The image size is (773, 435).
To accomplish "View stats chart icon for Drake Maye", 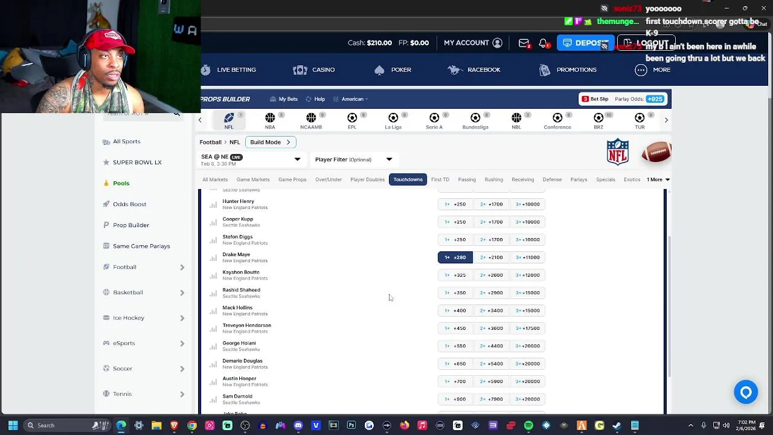I will (213, 258).
